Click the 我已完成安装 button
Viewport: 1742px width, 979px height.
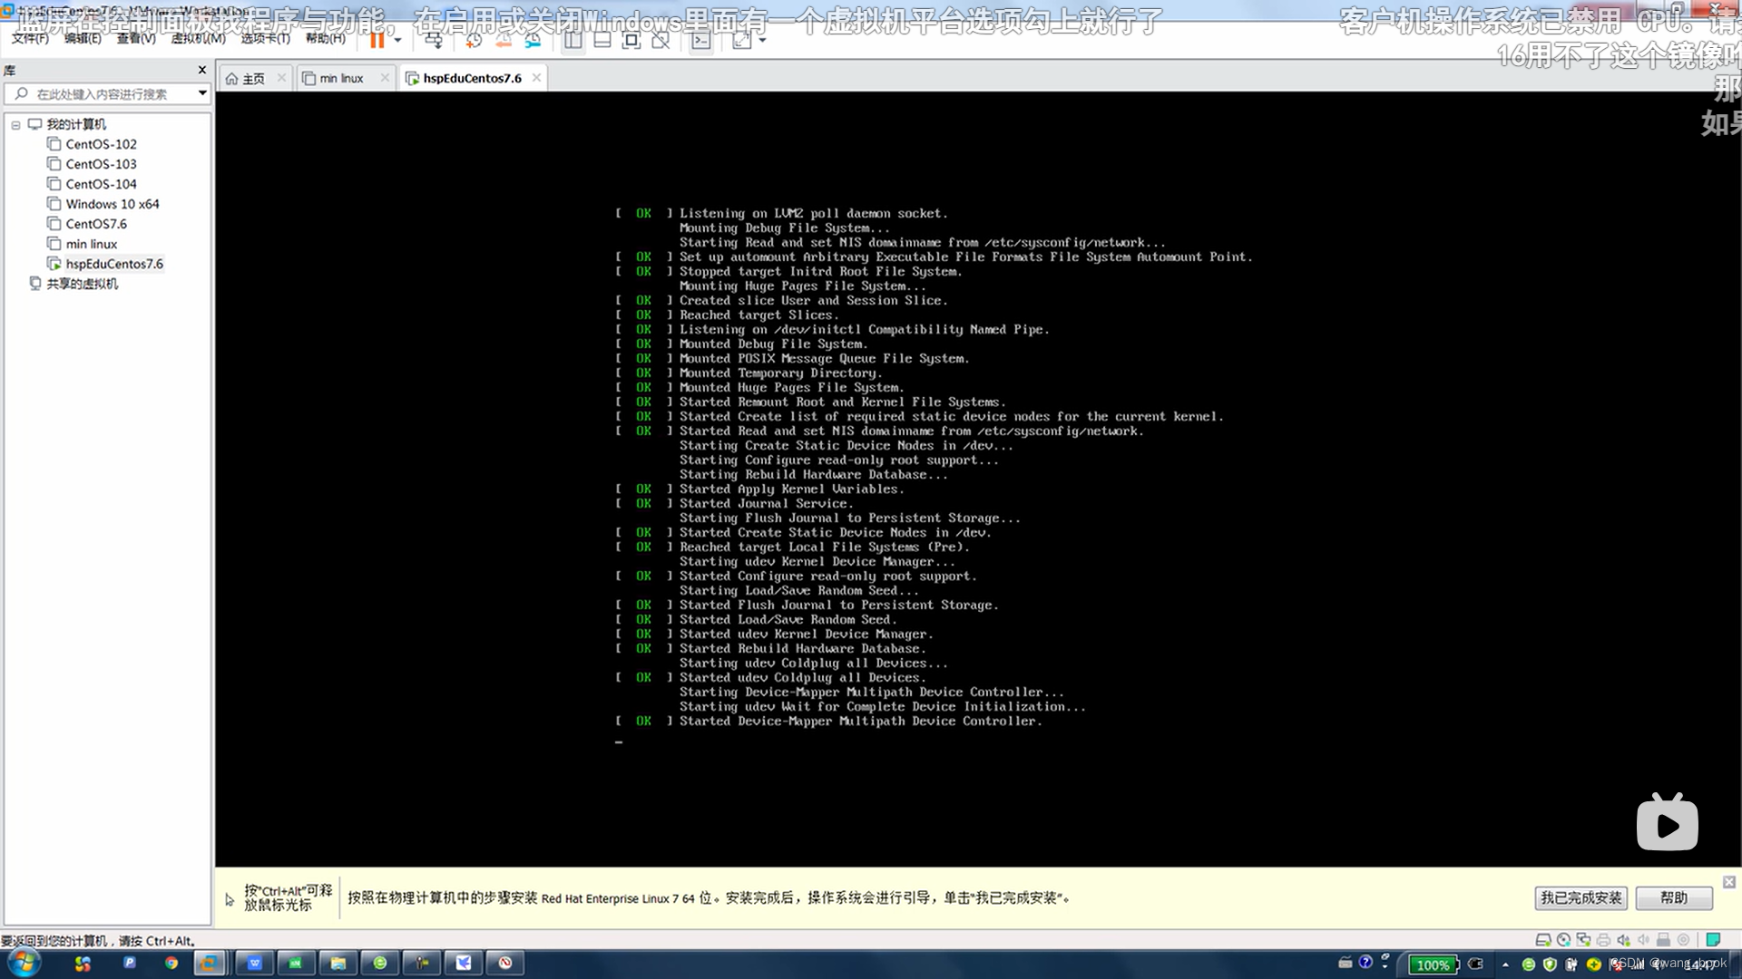(1581, 897)
